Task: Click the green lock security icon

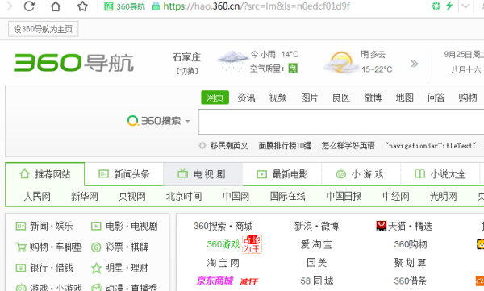Action: [156, 6]
